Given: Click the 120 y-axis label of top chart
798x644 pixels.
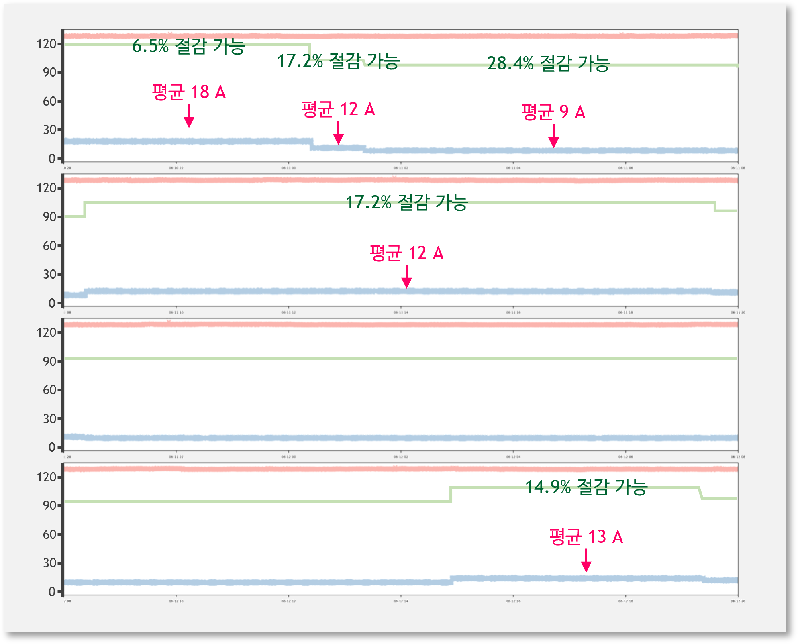Looking at the screenshot, I should (x=46, y=44).
